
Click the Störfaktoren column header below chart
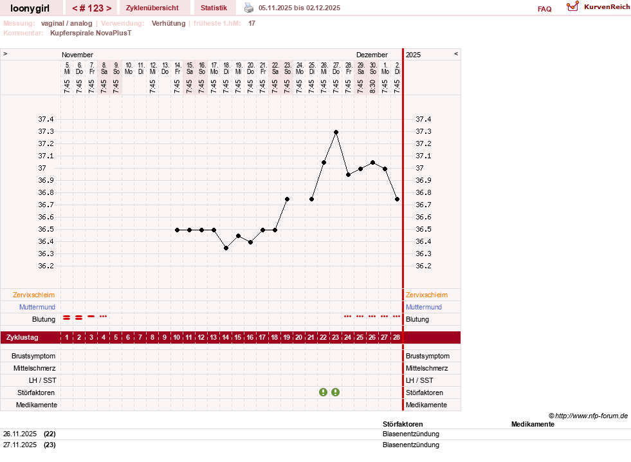click(403, 424)
